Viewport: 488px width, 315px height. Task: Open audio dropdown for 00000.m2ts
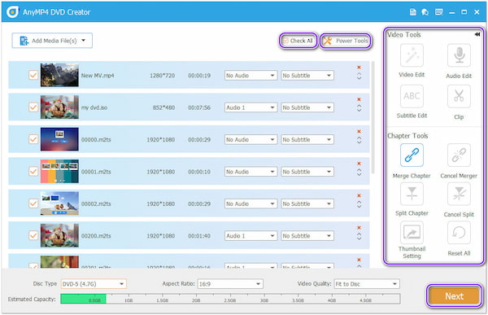point(251,139)
